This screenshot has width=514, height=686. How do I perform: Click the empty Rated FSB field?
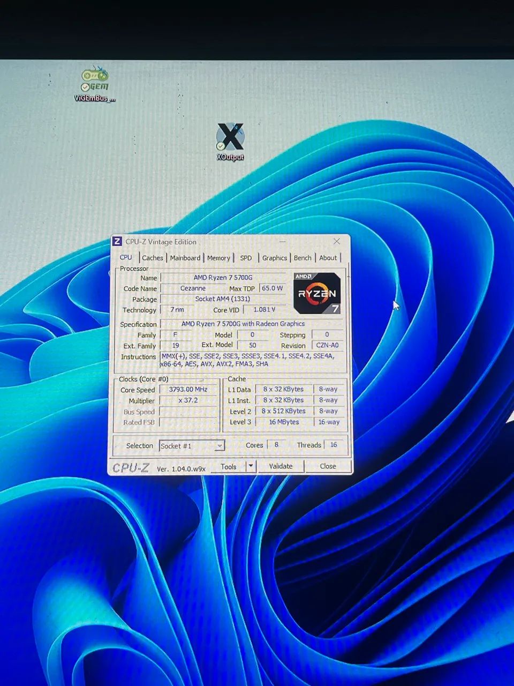click(x=188, y=422)
